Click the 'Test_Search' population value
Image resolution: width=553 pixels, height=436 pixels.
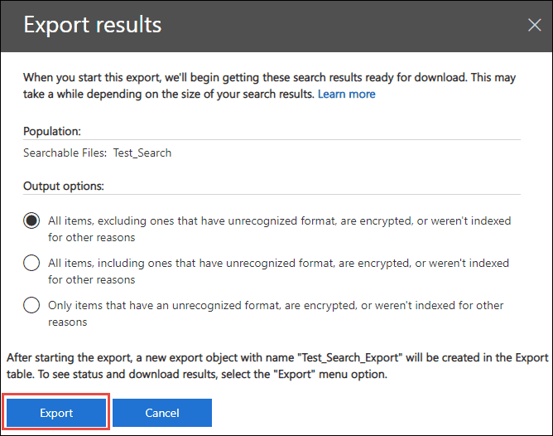142,153
